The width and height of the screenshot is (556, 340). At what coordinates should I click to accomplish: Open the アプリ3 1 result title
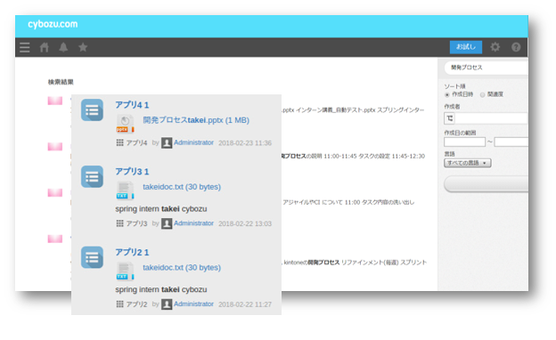(x=132, y=172)
